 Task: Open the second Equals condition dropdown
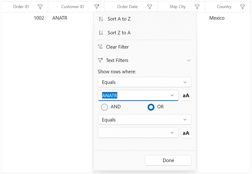pos(145,120)
